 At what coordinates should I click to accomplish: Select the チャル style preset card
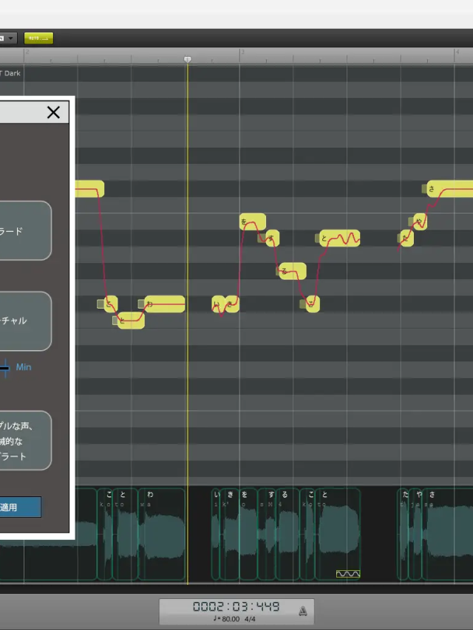pyautogui.click(x=25, y=321)
